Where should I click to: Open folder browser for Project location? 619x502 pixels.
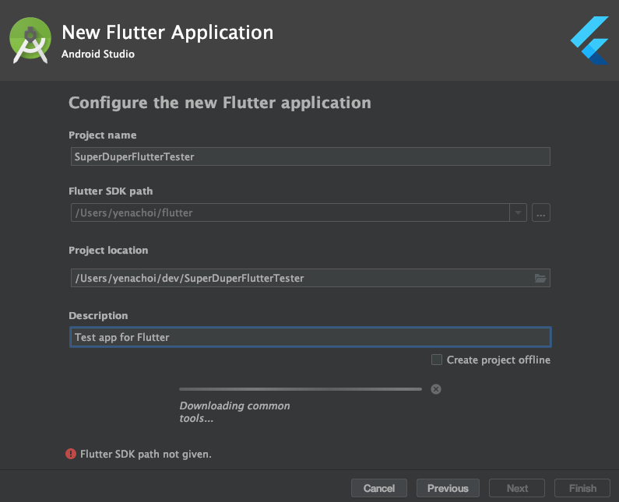540,278
